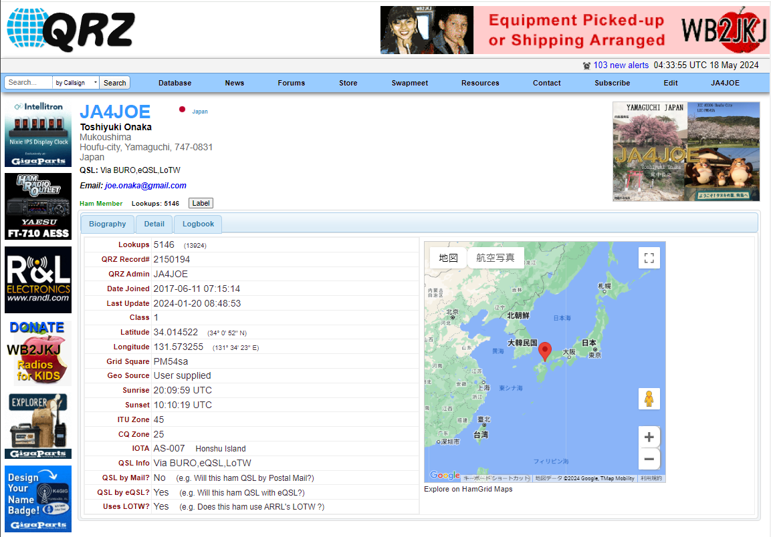The width and height of the screenshot is (771, 537).
Task: Click the Label button
Action: [x=201, y=204]
